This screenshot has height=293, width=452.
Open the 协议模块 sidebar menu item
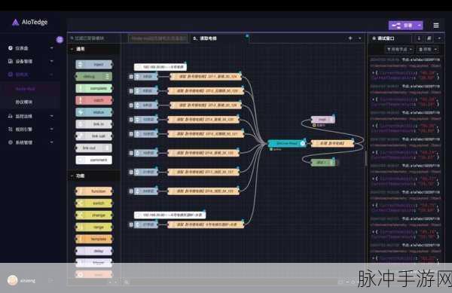[24, 102]
